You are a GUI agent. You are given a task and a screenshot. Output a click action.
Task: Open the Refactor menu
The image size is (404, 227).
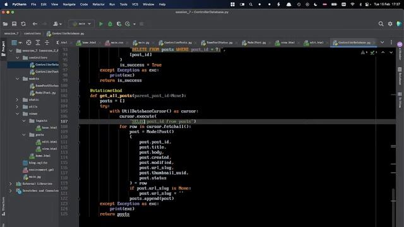tap(98, 4)
